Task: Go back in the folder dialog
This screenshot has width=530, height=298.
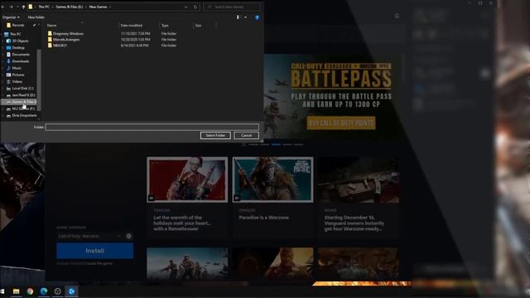Action: click(x=2, y=7)
